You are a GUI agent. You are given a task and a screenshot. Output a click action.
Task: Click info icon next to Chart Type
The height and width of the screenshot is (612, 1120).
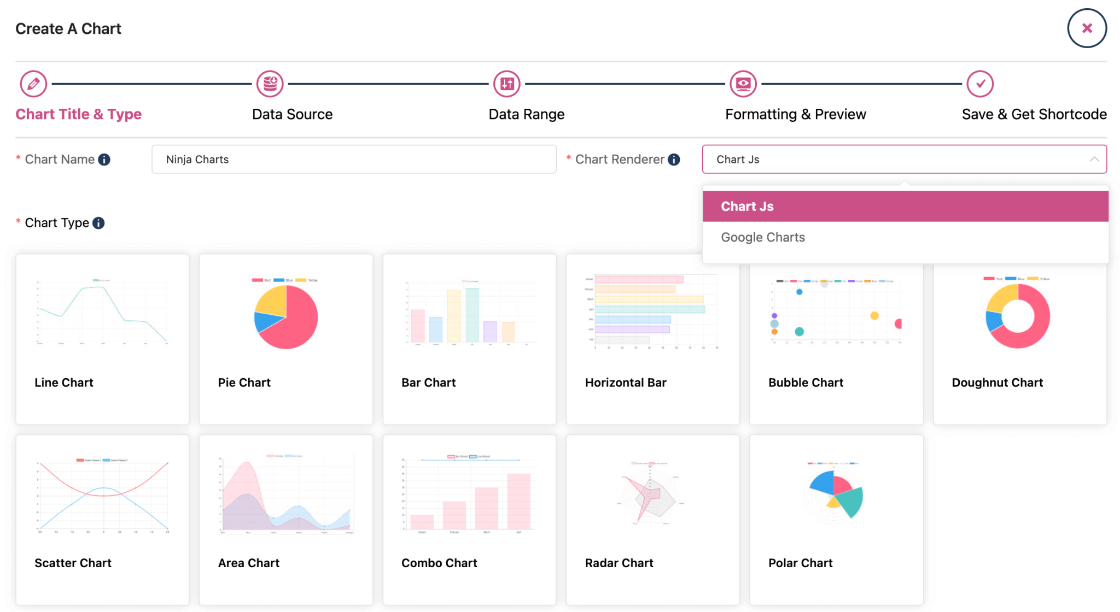[98, 223]
